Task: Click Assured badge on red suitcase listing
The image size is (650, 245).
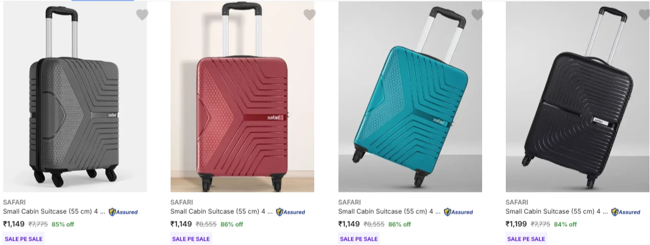Action: click(291, 212)
